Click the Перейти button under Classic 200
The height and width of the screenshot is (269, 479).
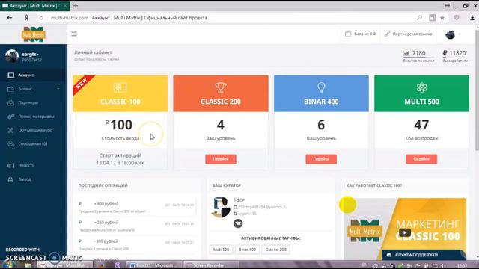(221, 159)
